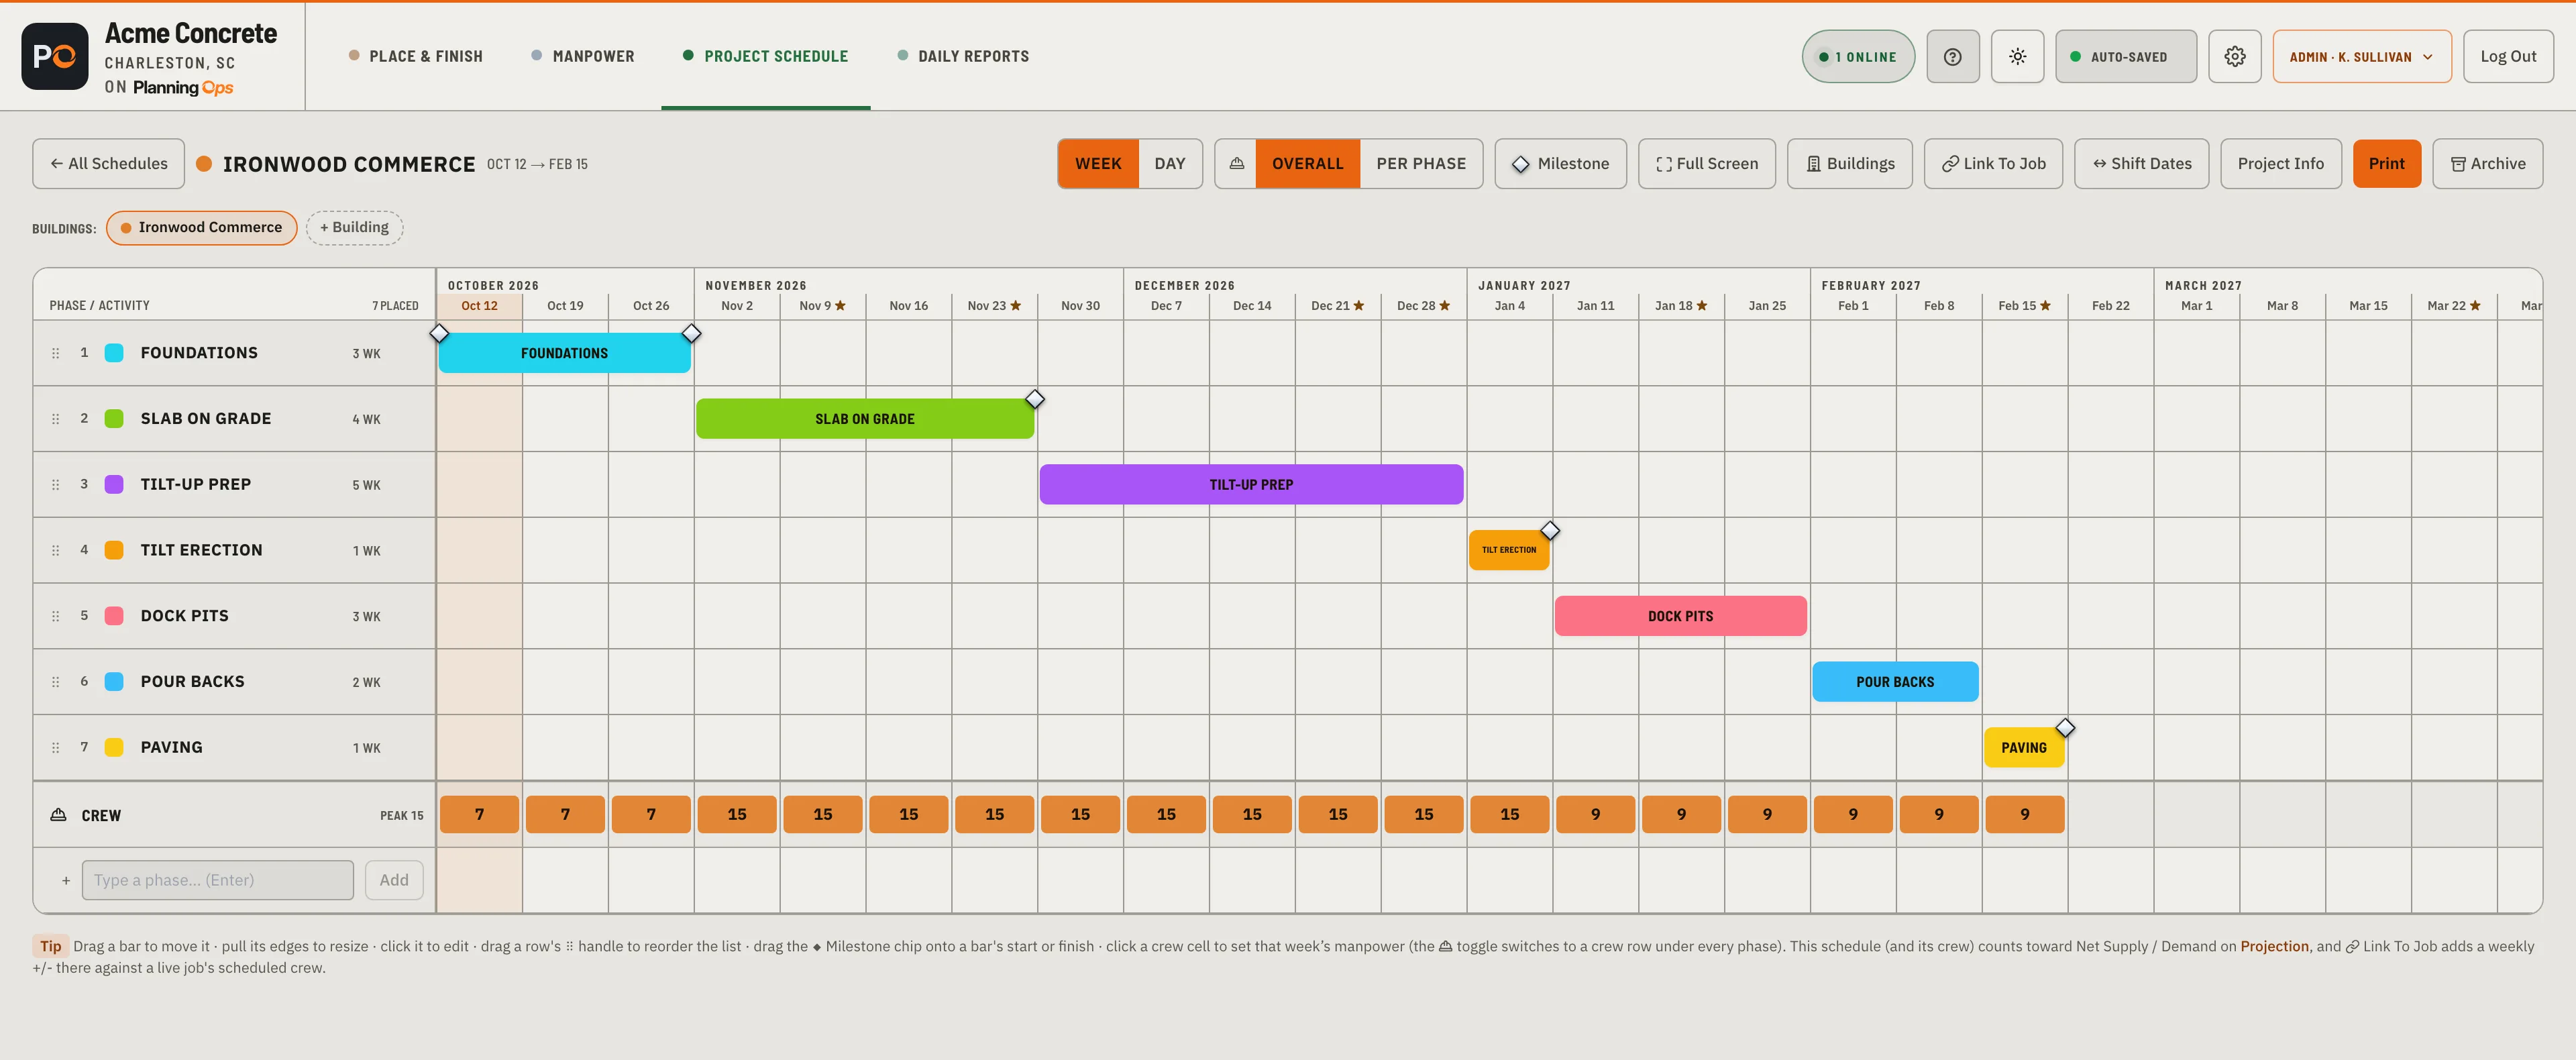Switch to Week view
This screenshot has width=2576, height=1060.
(1098, 164)
